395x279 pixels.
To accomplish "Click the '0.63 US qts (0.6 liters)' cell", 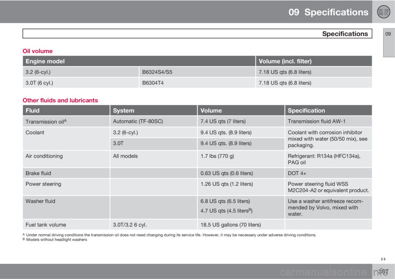I will 241,173.
